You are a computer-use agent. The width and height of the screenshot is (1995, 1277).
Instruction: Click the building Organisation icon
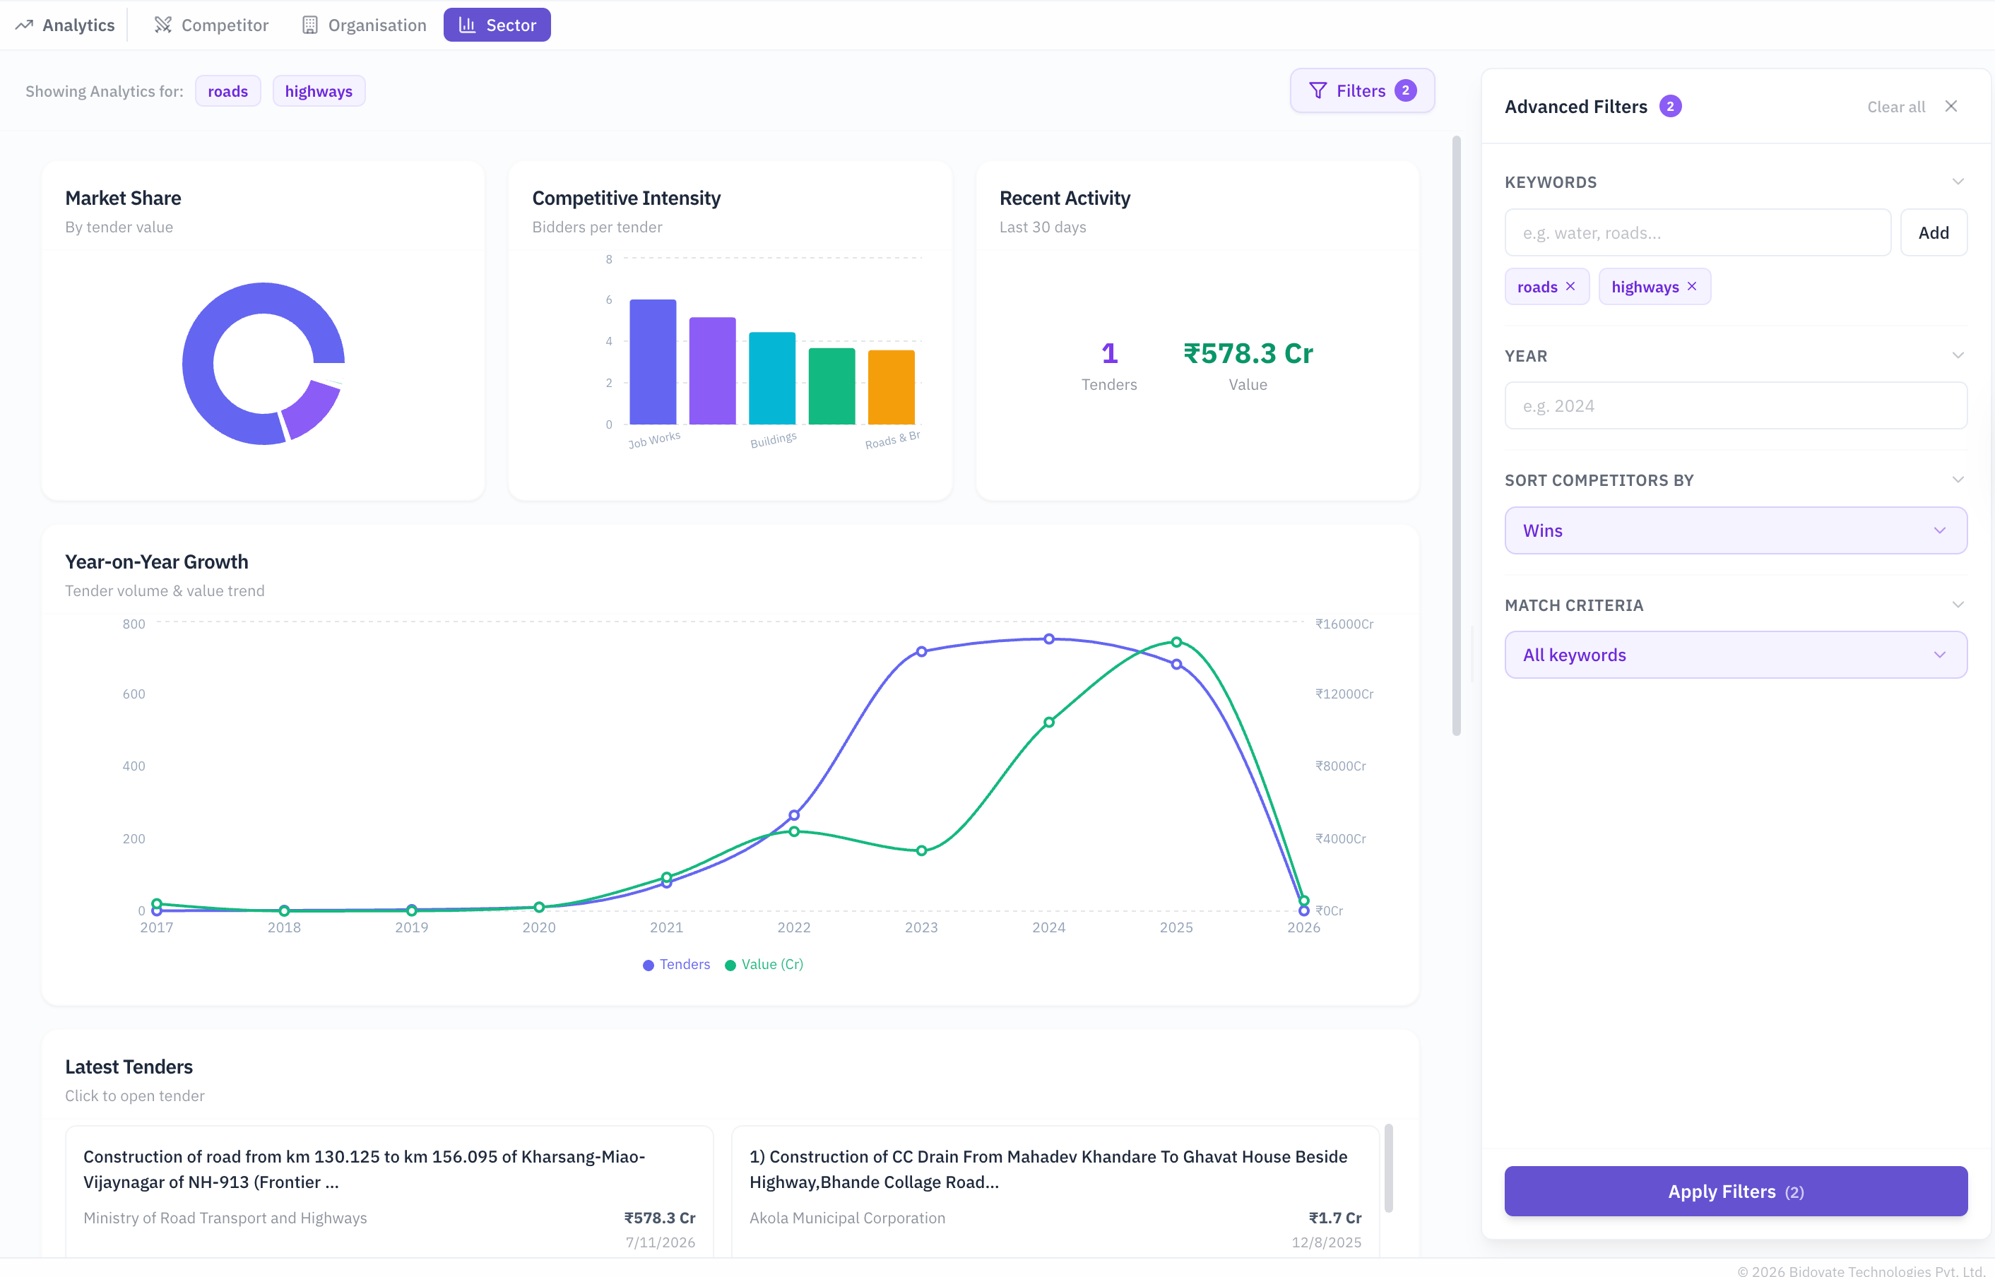coord(309,25)
